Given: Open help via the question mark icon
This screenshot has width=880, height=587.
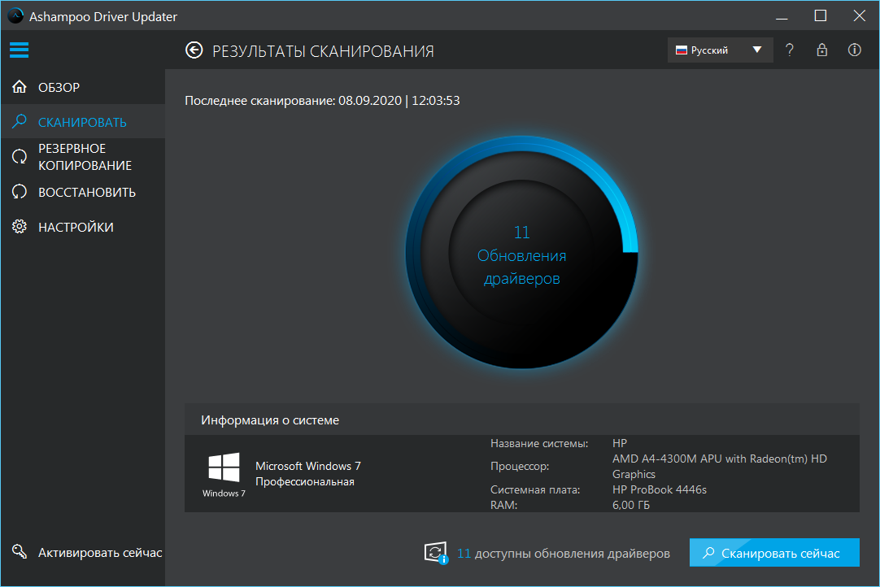Looking at the screenshot, I should 790,50.
